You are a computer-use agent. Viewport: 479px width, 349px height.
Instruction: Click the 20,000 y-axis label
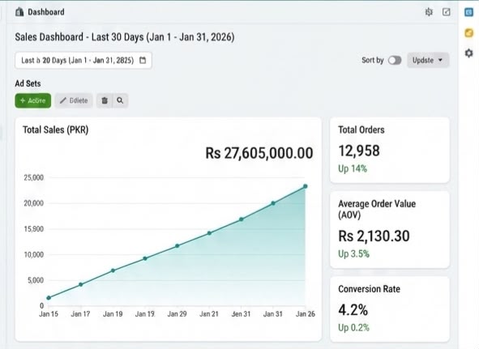tap(33, 203)
